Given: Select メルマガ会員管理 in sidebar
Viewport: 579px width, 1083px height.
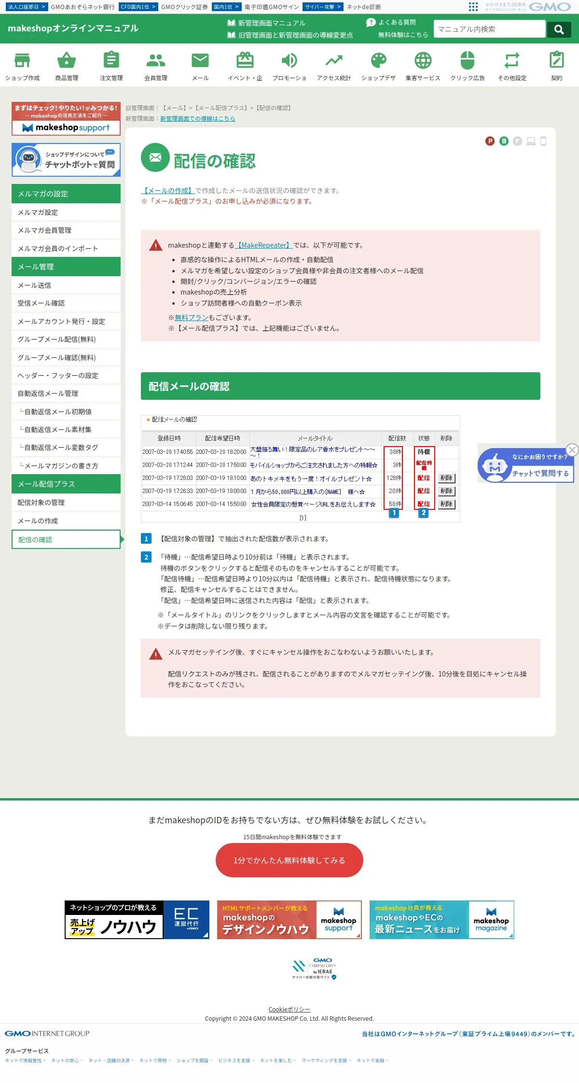Looking at the screenshot, I should coord(66,230).
